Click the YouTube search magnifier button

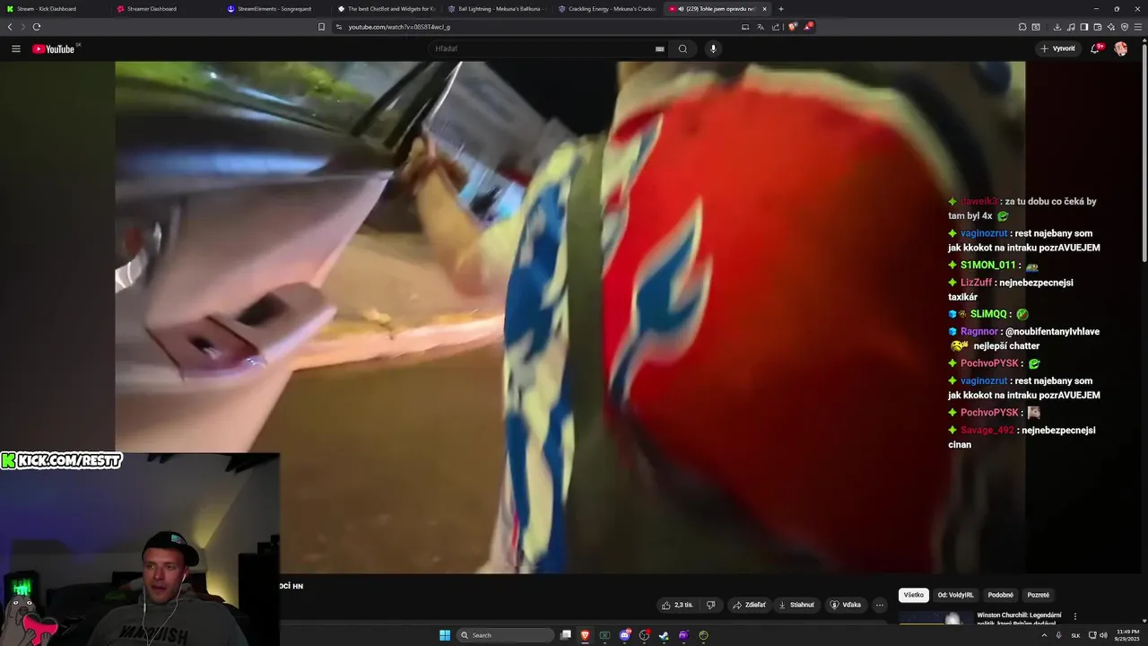tap(683, 48)
